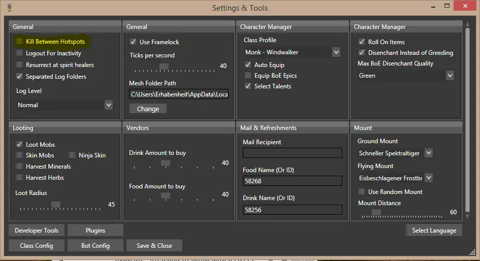Open Developer Tools
This screenshot has width=480, height=261.
37,231
